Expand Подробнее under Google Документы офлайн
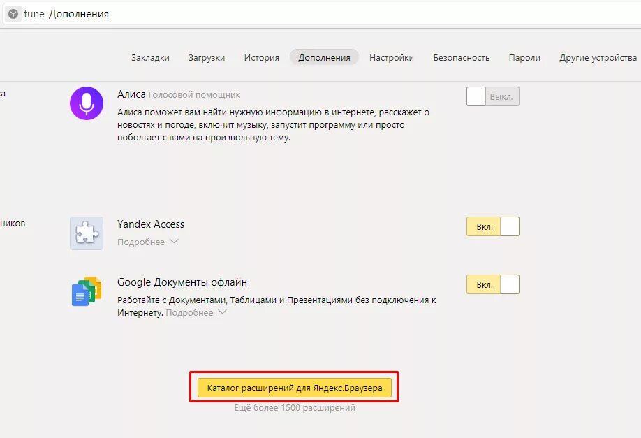Viewport: 641px width, 438px height. 196,312
